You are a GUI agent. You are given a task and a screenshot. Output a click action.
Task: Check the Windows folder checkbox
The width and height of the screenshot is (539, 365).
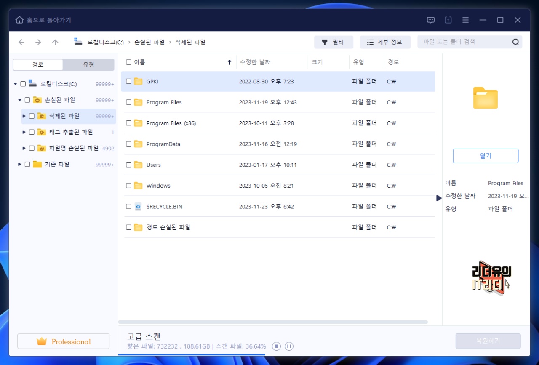click(129, 186)
